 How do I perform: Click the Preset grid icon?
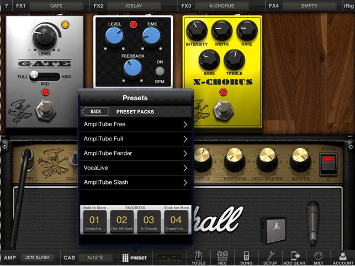[x=125, y=258]
